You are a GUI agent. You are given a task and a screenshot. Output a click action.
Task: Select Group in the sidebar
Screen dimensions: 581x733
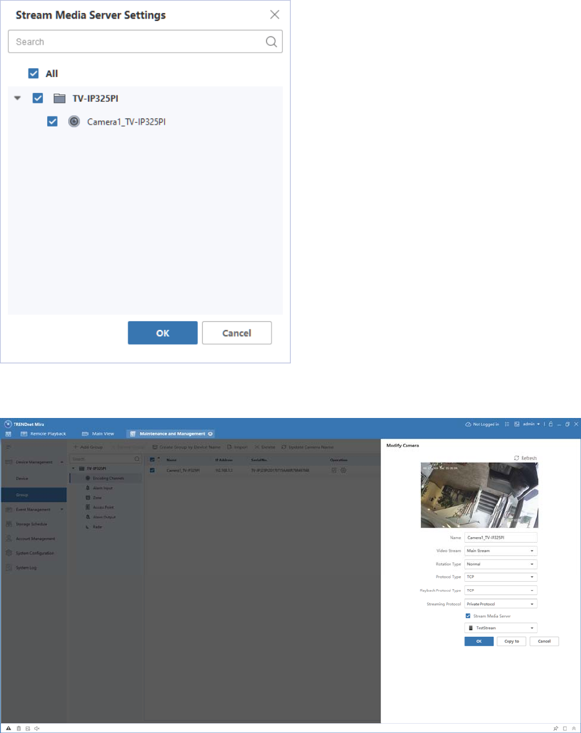coord(33,495)
